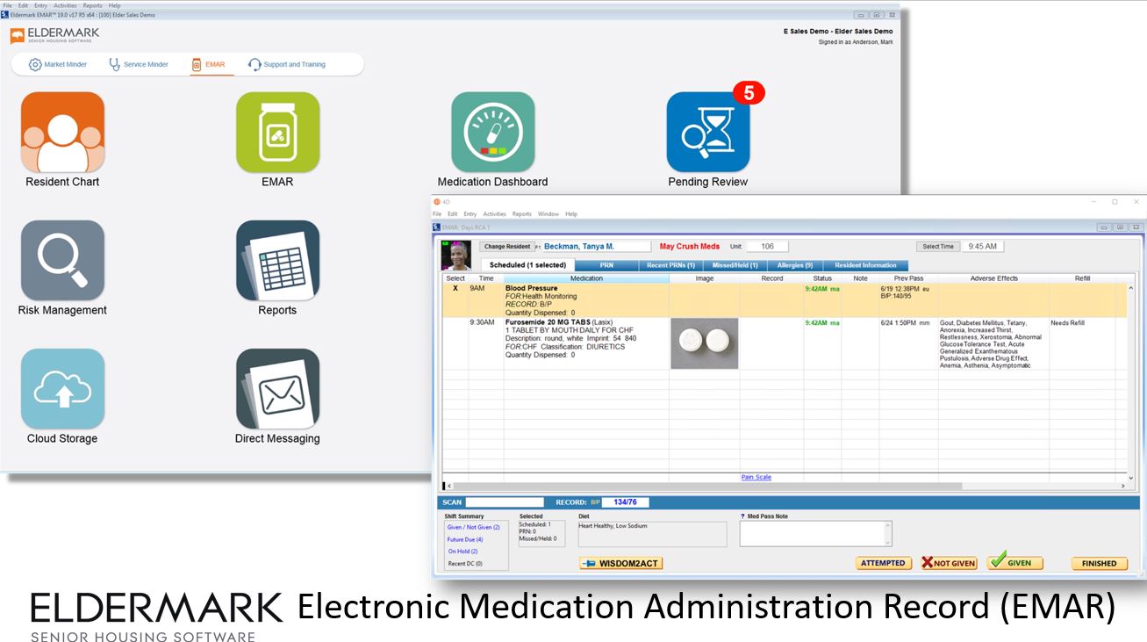Viewport: 1147px width, 642px height.
Task: Click the Service Minder navigation label
Action: point(146,65)
